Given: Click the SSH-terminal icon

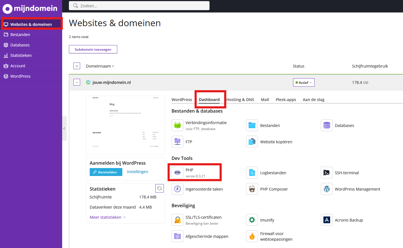Looking at the screenshot, I should [327, 173].
